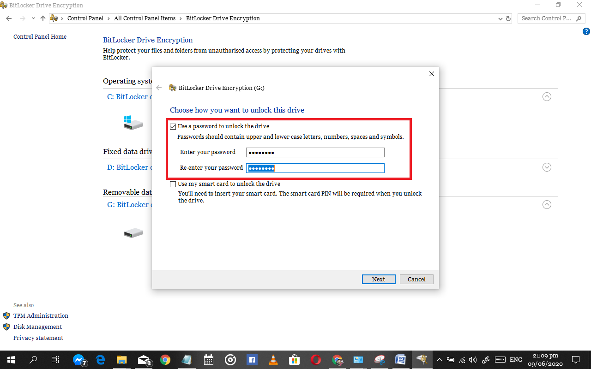Open Facebook from the taskbar

252,360
